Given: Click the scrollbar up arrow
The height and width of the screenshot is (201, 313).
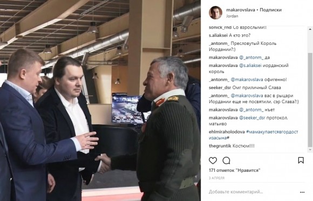Looking at the screenshot, I should (x=310, y=29).
